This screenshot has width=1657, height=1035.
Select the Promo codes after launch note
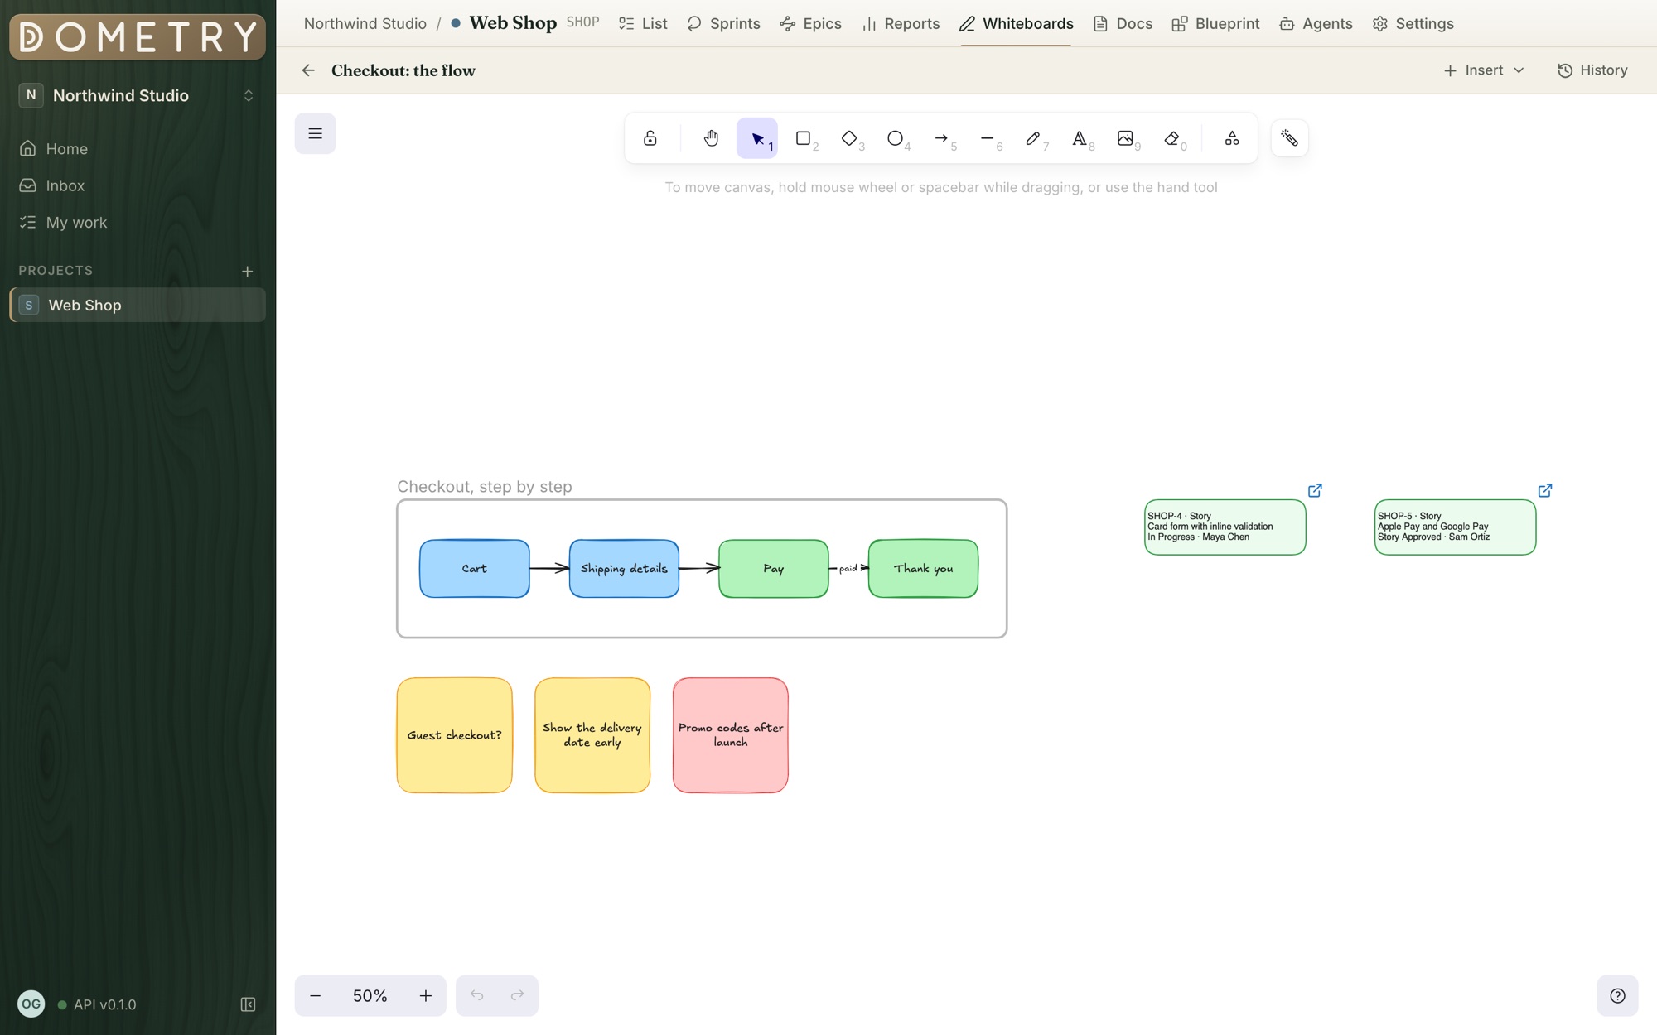click(x=730, y=735)
